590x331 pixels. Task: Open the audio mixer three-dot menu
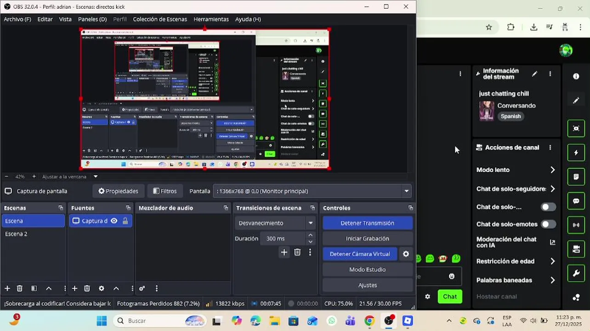157,288
